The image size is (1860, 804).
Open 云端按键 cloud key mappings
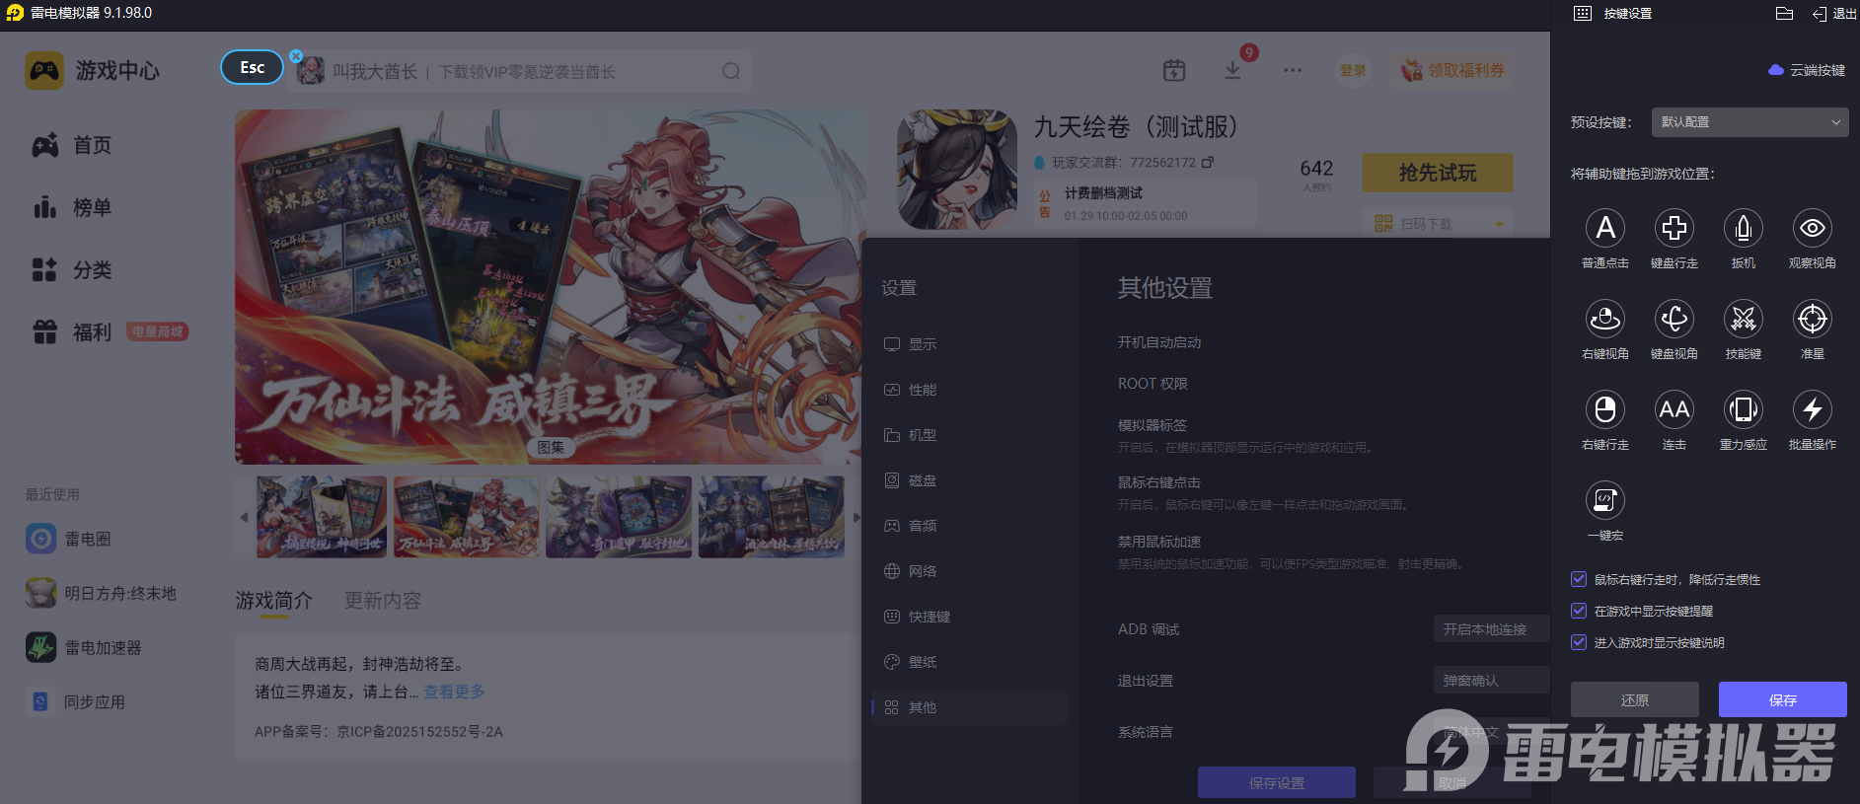(1807, 70)
